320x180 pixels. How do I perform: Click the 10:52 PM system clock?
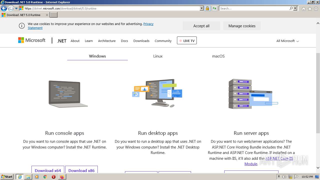coord(307,177)
